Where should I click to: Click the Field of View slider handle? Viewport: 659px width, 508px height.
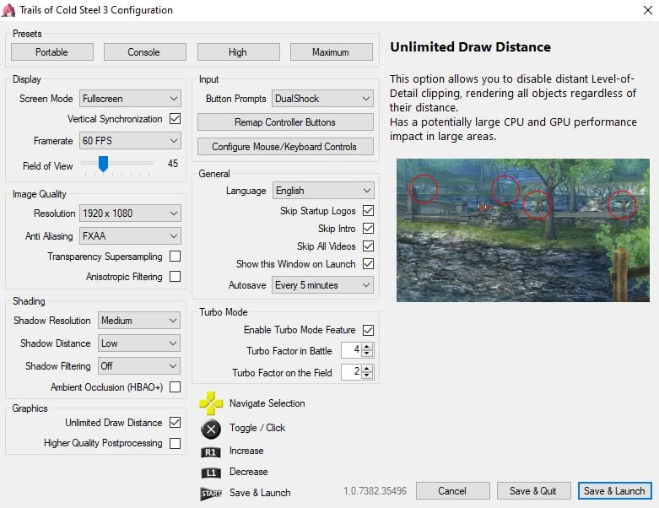click(103, 164)
